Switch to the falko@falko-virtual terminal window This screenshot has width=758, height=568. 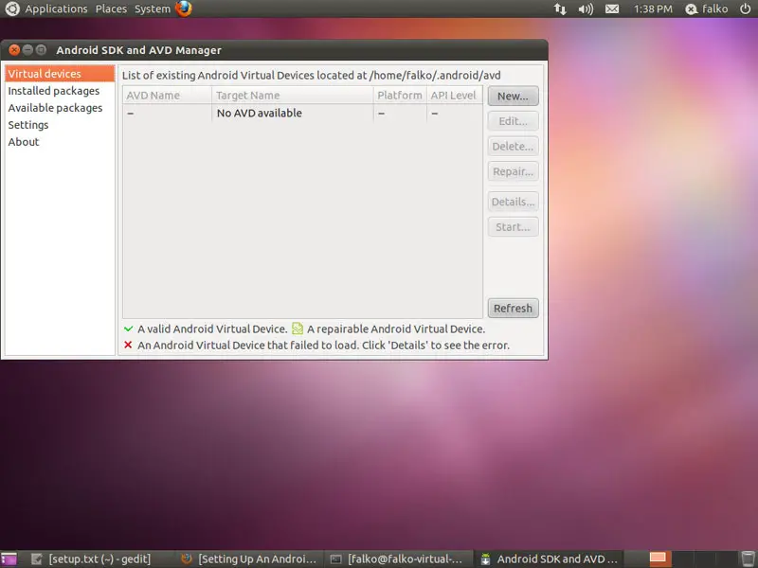pyautogui.click(x=398, y=559)
